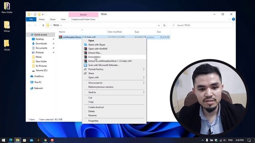Open Microsoft Edge from the taskbar
The image size is (255, 143).
11,140
